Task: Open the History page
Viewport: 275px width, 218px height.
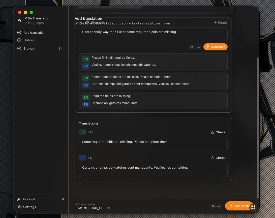Action: coord(40,40)
